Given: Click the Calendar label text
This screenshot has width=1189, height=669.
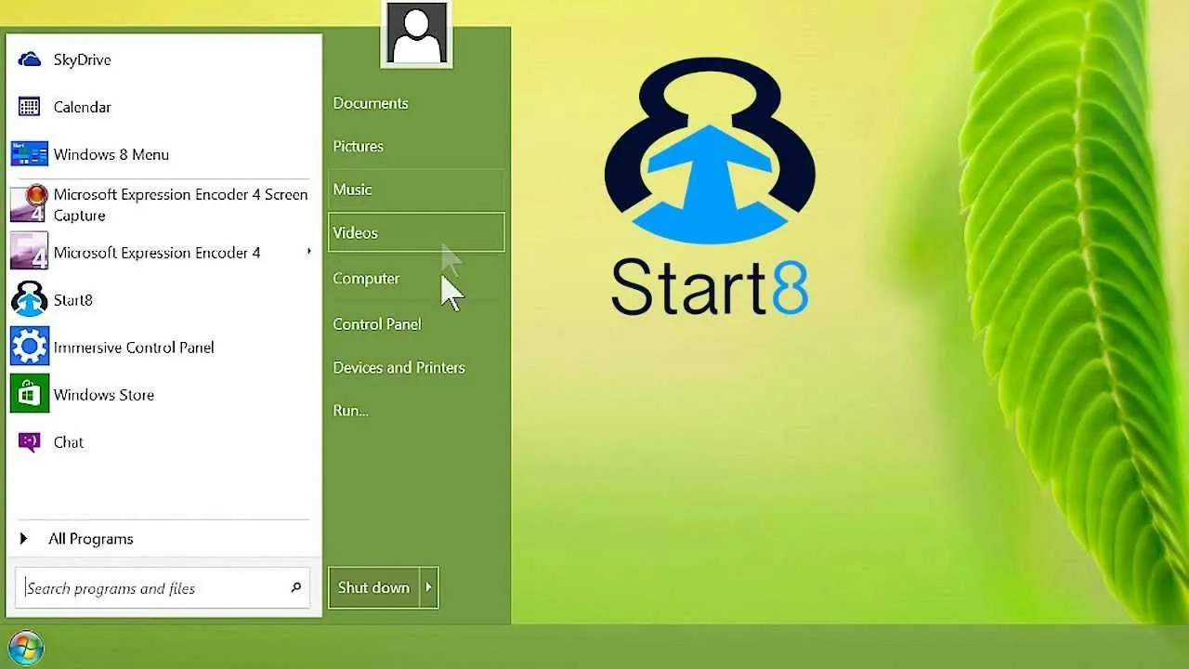Looking at the screenshot, I should tap(83, 107).
